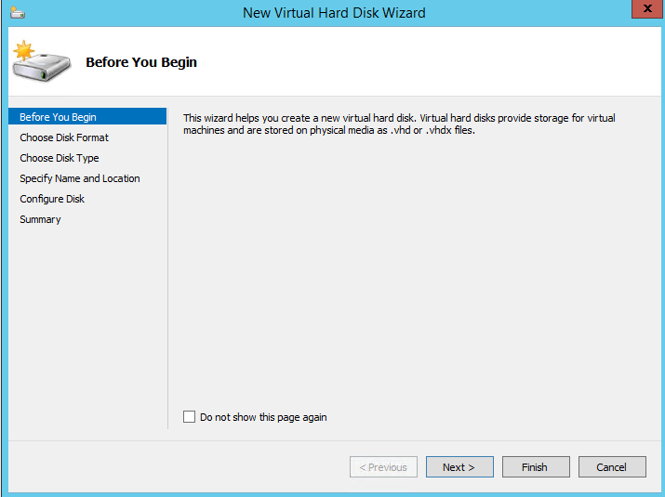
Task: Click the Before You Begin header heading
Action: pos(141,62)
